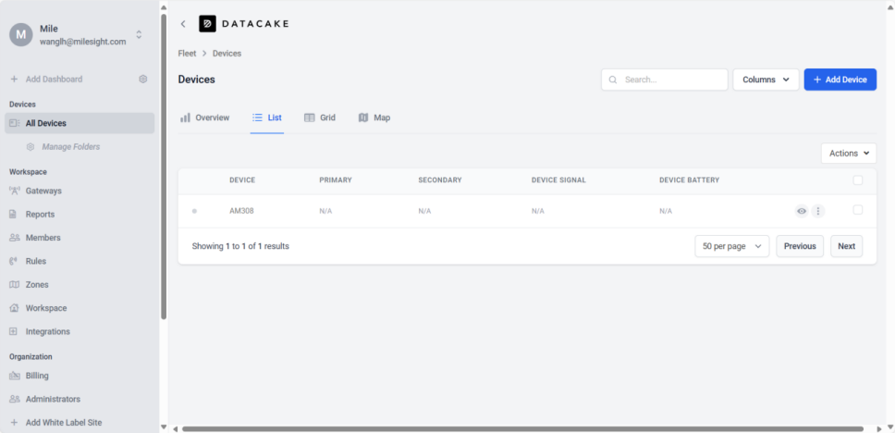Click the PRIMARY column header
The width and height of the screenshot is (895, 433).
click(336, 179)
